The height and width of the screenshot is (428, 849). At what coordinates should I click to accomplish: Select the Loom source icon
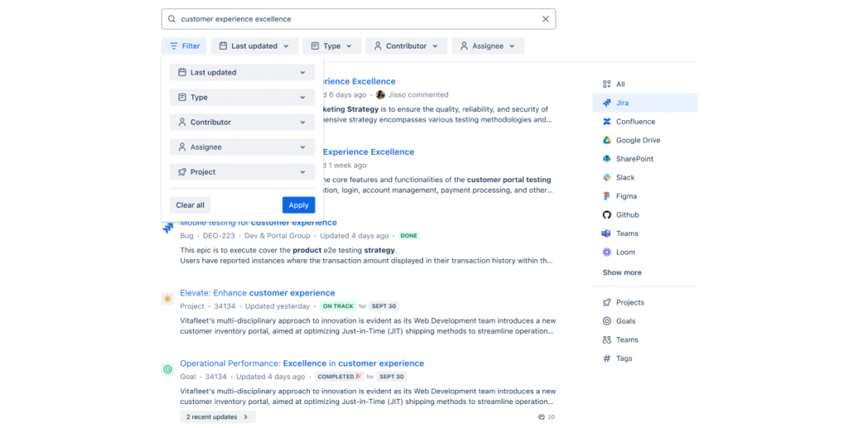click(x=606, y=252)
